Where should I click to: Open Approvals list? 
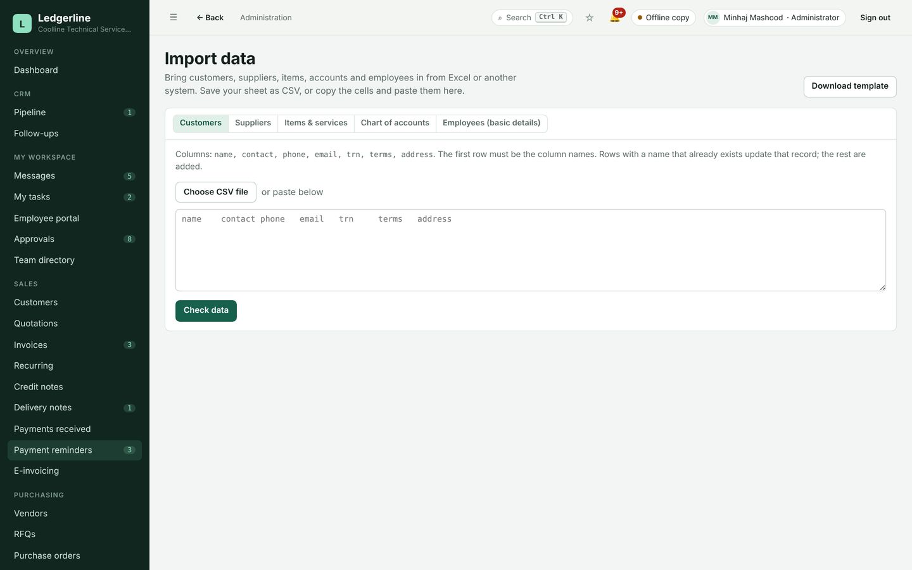click(75, 239)
